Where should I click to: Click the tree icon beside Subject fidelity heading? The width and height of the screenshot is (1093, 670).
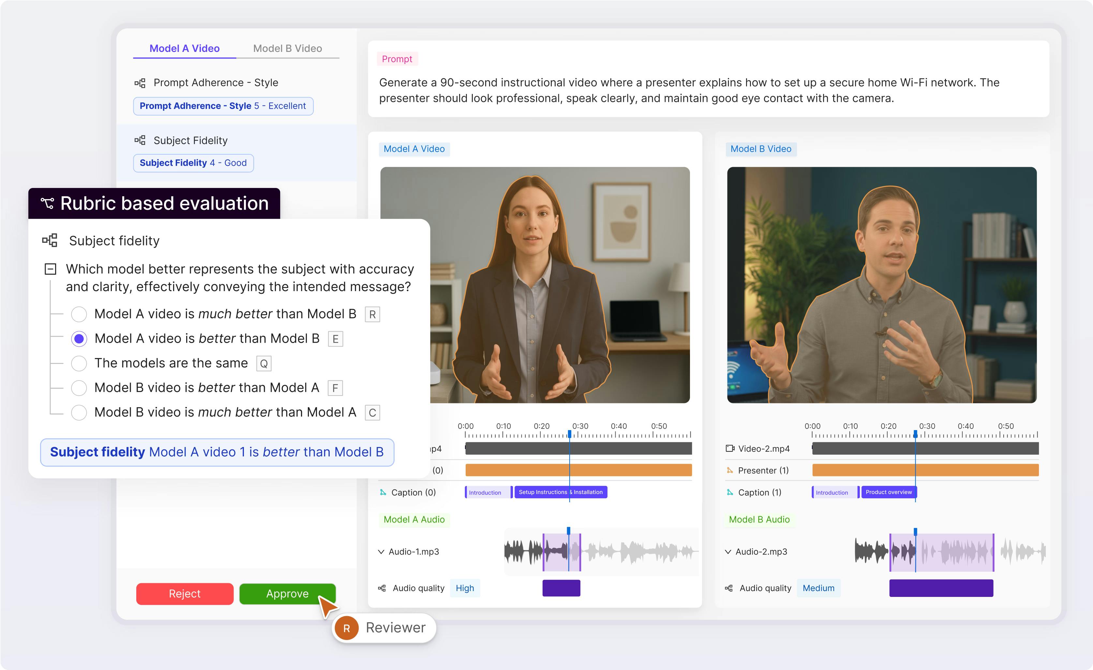[x=50, y=241]
